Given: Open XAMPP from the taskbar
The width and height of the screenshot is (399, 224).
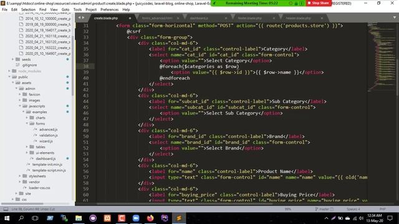Looking at the screenshot, I should click(107, 218).
